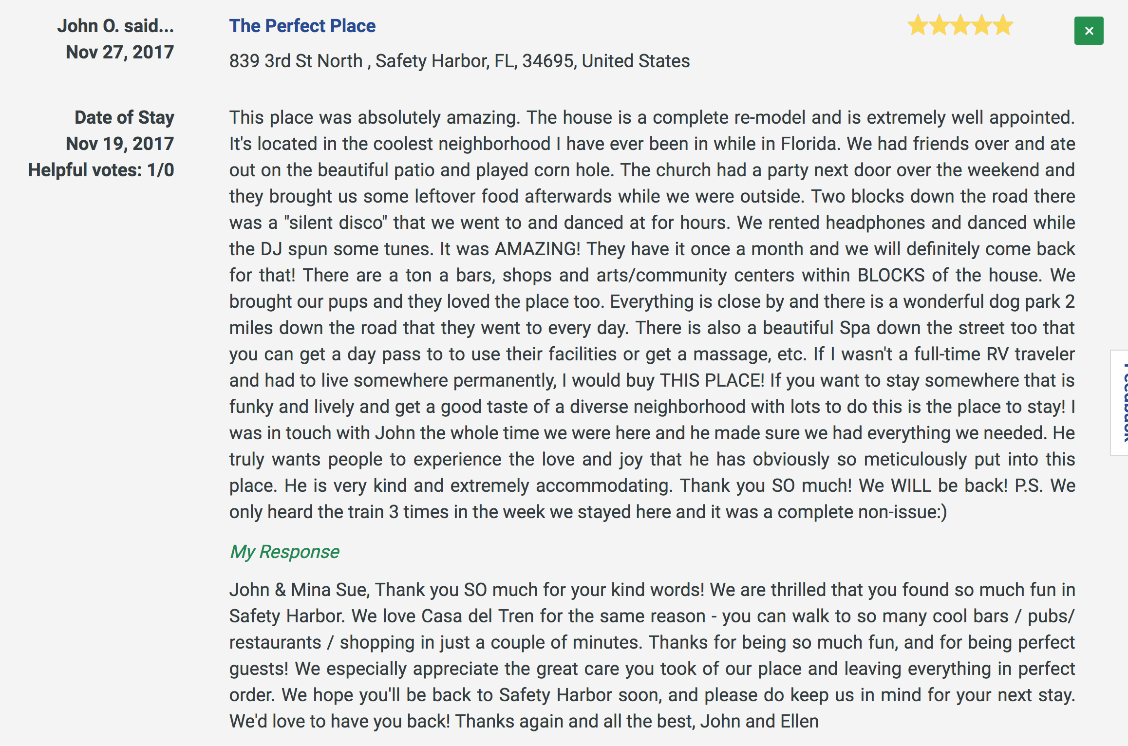The image size is (1128, 746).
Task: Click "THIS PLACE!" text in the review
Action: [712, 380]
